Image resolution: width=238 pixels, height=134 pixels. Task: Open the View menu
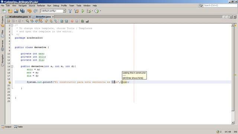(x=14, y=6)
